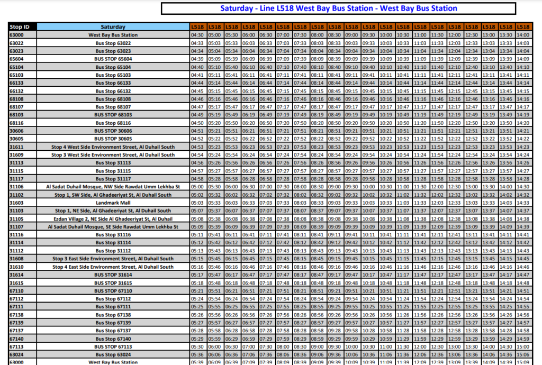Select the 05:03 time in the Landmark Mall row
Screen dimensions: 542x365
197,203
